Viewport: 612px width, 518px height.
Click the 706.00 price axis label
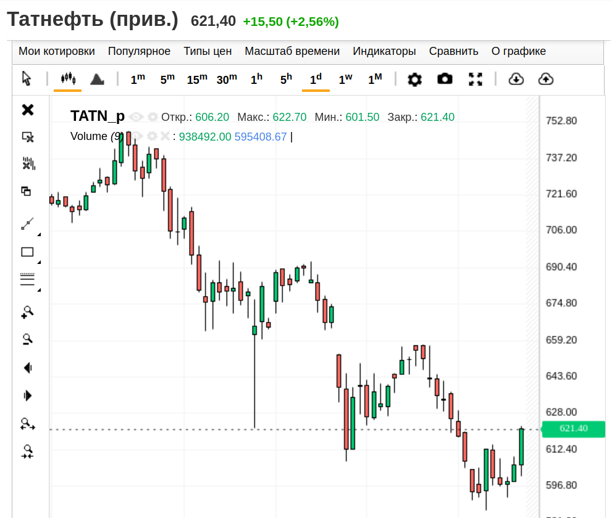click(561, 230)
